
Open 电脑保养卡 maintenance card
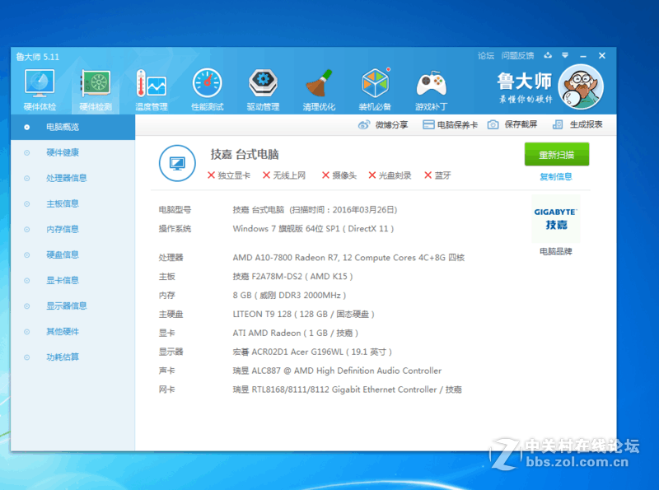coord(450,125)
